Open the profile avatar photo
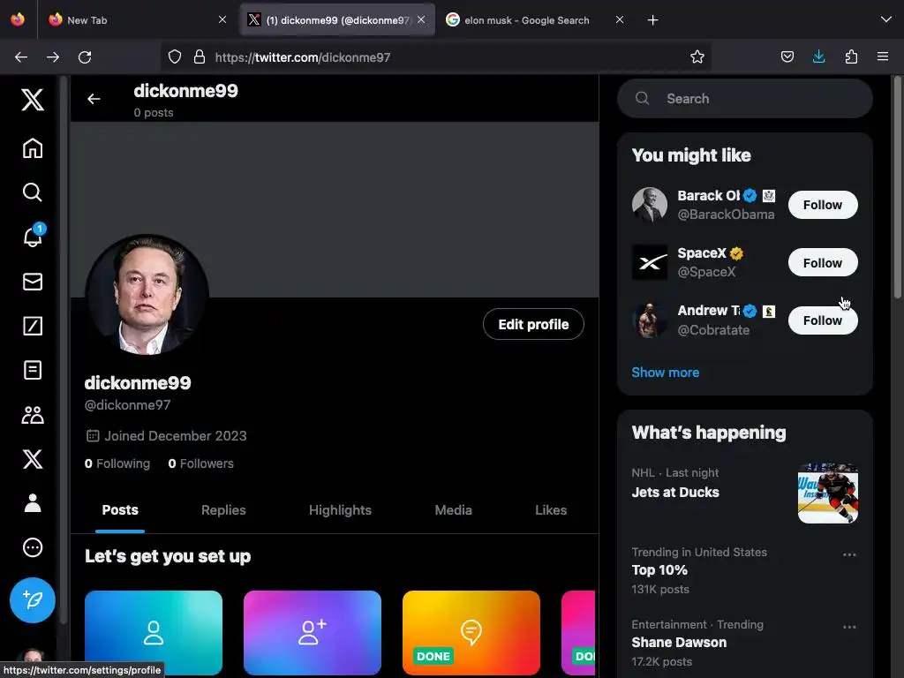 [147, 294]
